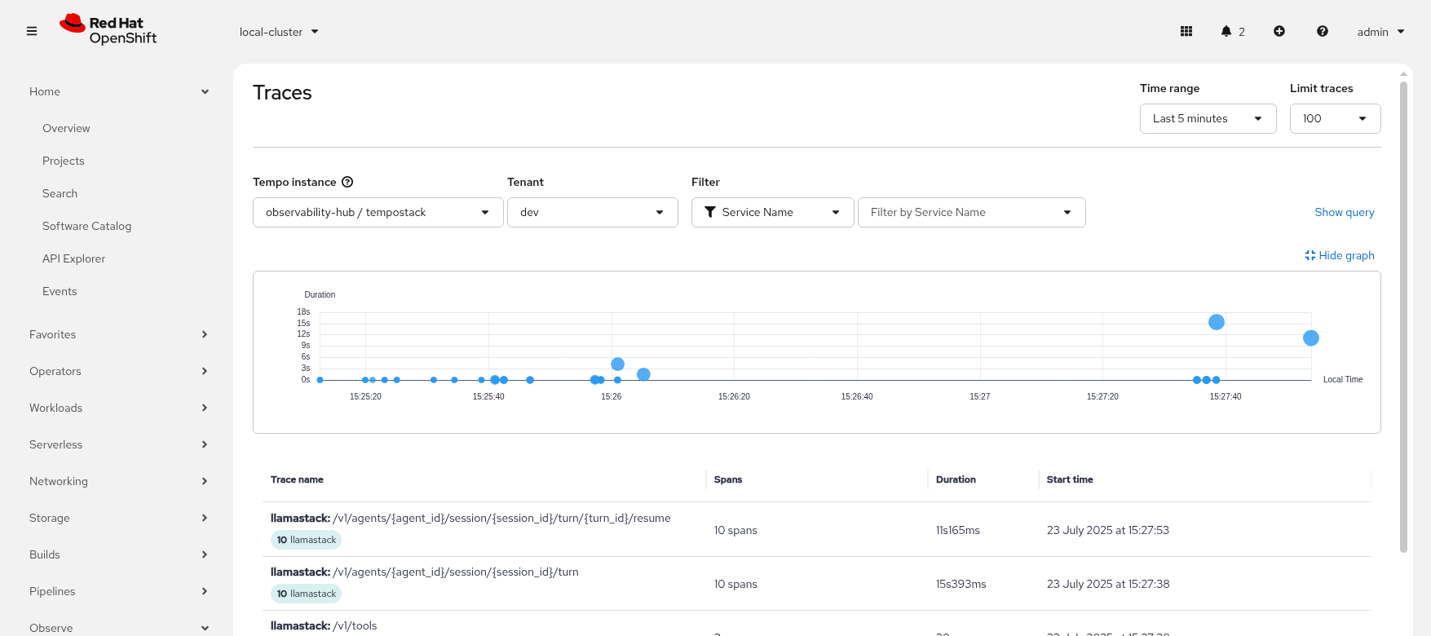Open the admin user menu
Image resolution: width=1431 pixels, height=636 pixels.
coord(1380,32)
